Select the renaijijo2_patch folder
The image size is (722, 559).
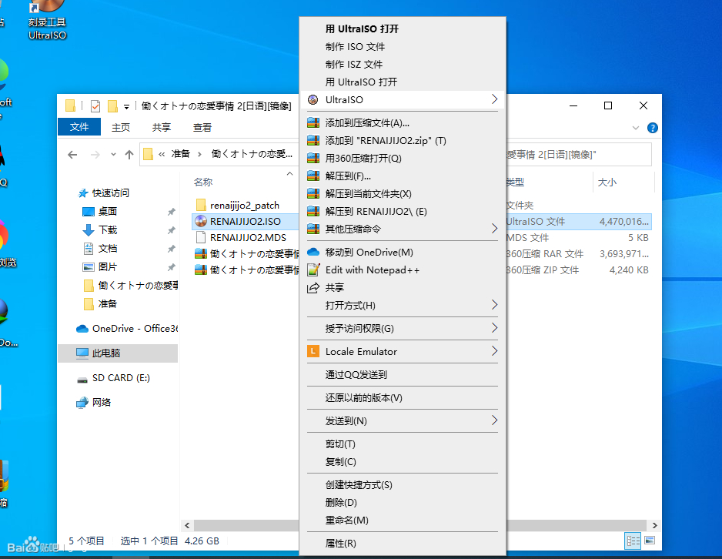point(245,206)
